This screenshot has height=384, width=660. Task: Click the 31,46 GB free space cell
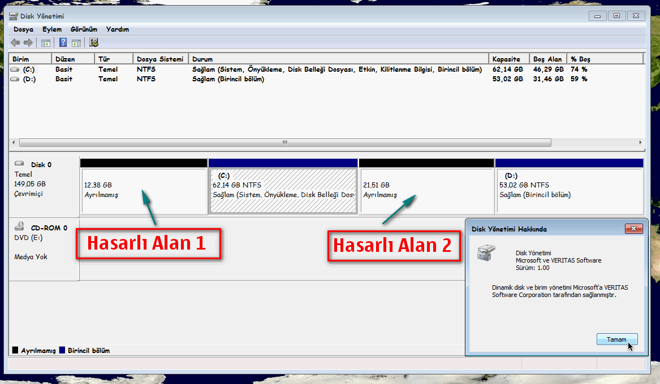click(548, 79)
